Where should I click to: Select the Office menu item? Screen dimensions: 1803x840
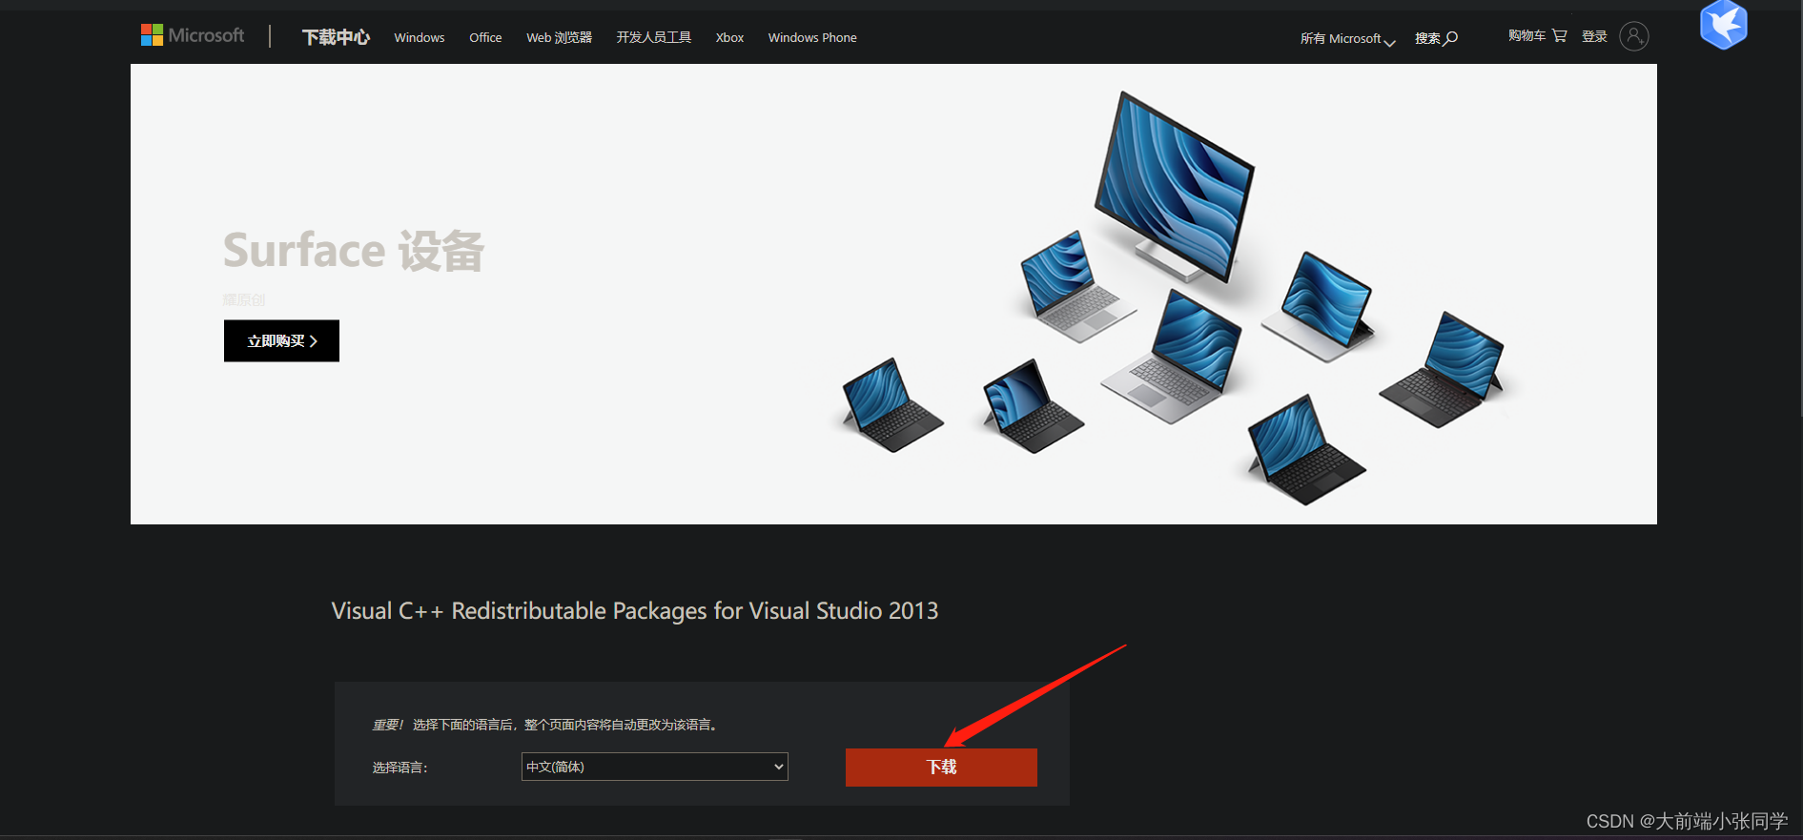coord(485,37)
